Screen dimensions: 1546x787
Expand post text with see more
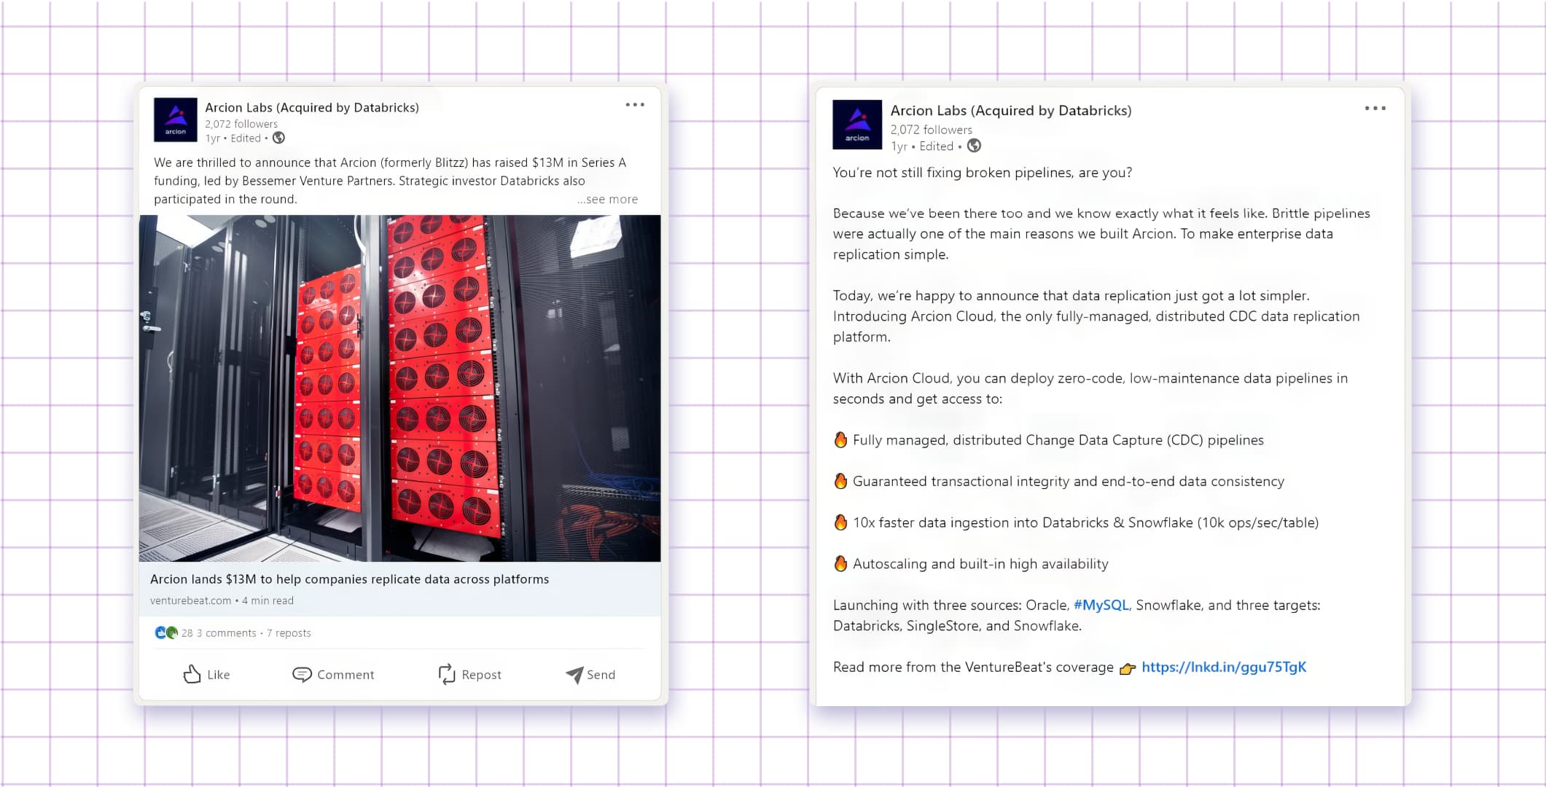pyautogui.click(x=608, y=199)
